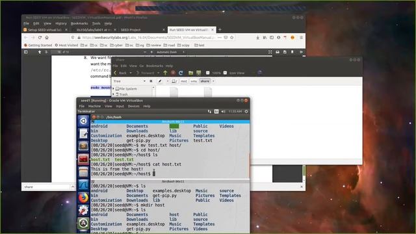
Task: Open Most Visited bookmarks
Action: point(66,45)
